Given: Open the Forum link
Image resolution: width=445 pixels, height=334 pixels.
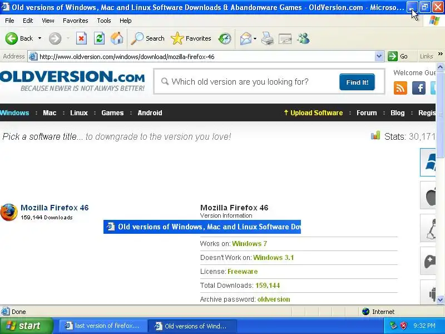Looking at the screenshot, I should pos(367,113).
